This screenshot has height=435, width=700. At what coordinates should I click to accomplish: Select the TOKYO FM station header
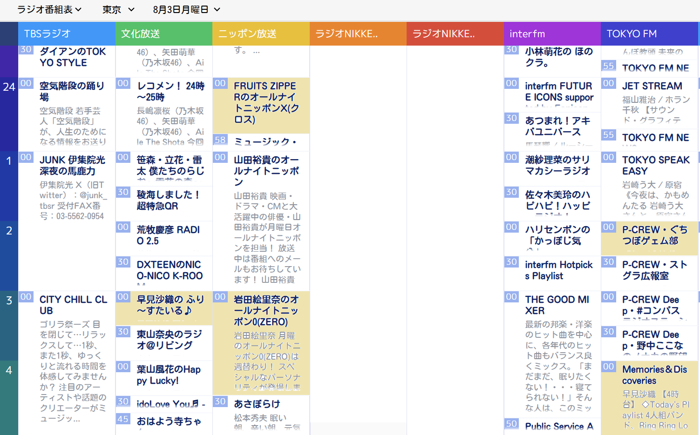tap(650, 33)
